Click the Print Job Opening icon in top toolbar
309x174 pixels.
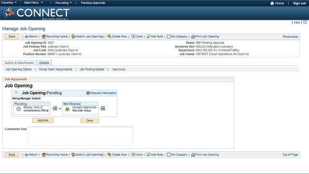[x=193, y=37]
